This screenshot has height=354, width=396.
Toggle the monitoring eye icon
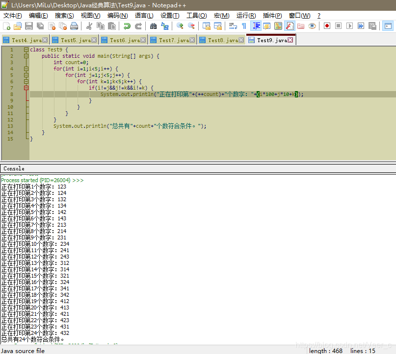tap(312, 26)
